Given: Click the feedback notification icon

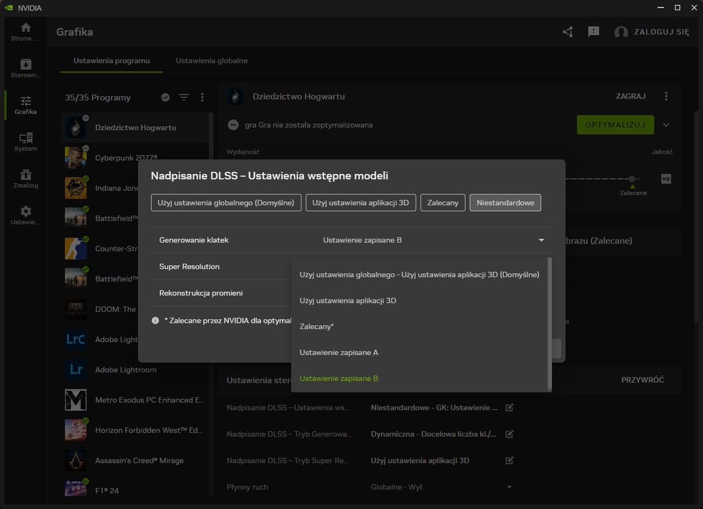Looking at the screenshot, I should coord(594,32).
